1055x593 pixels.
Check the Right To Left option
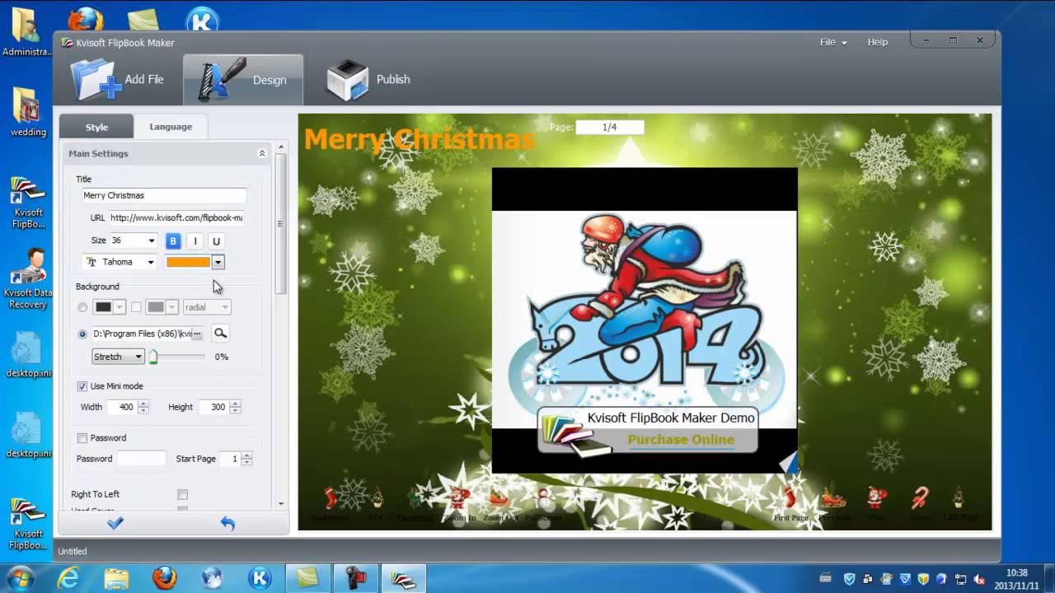coord(183,495)
